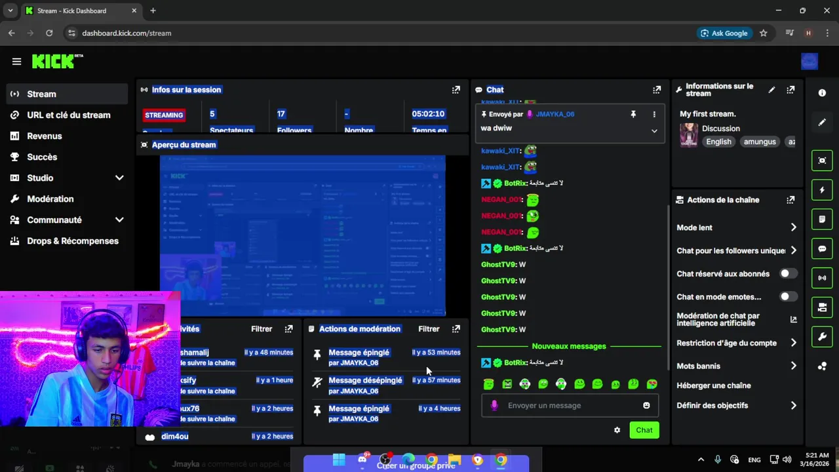839x472 pixels.
Task: Show hidden system tray icons
Action: 701,460
